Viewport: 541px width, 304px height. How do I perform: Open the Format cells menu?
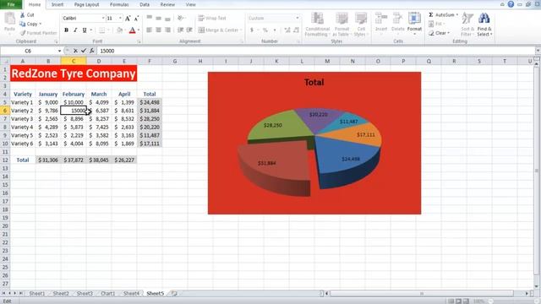(414, 23)
